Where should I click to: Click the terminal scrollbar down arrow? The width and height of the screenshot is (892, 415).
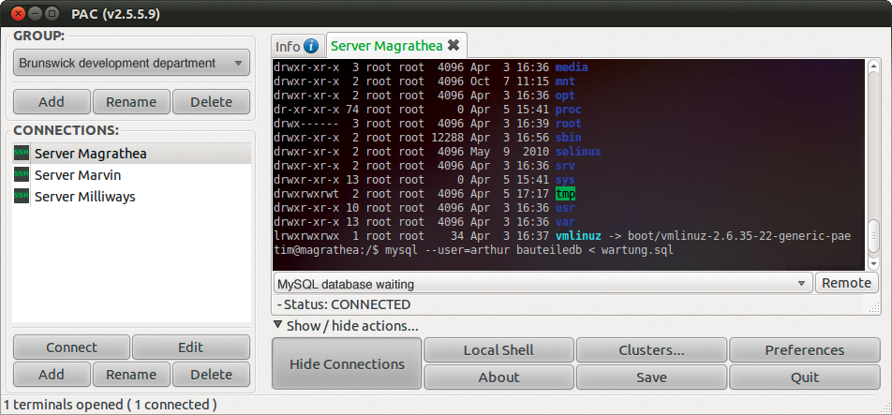coord(873,264)
